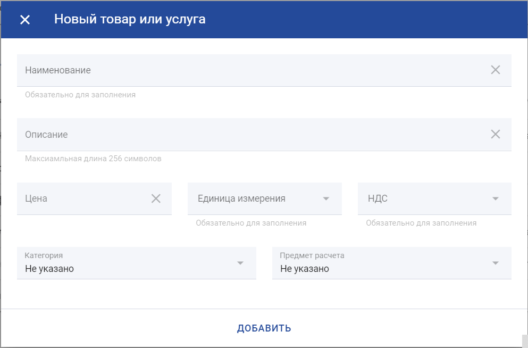Click the 256 symbols max length hint
Image resolution: width=528 pixels, height=348 pixels.
pos(93,159)
